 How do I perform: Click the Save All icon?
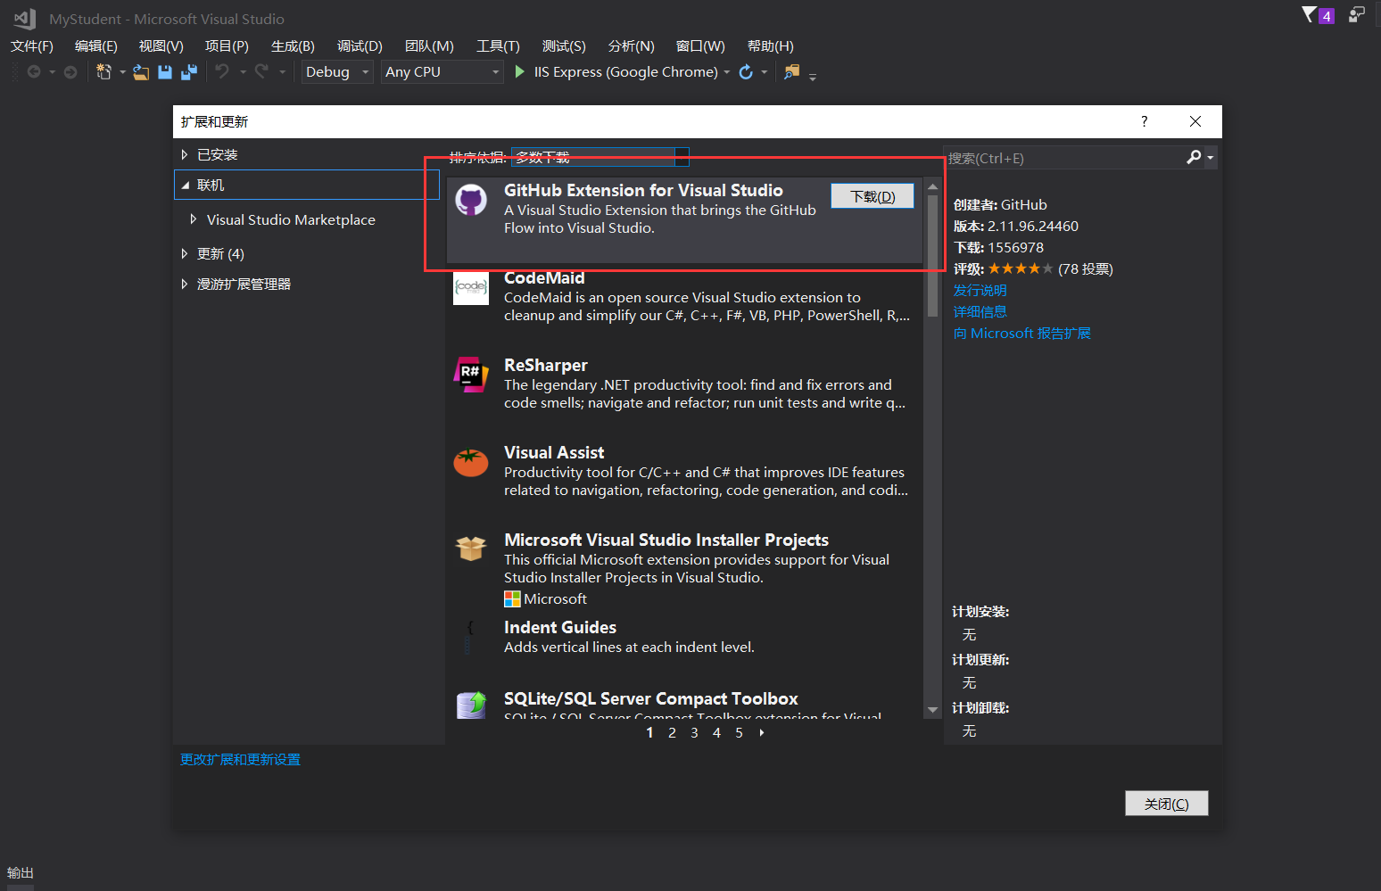189,71
